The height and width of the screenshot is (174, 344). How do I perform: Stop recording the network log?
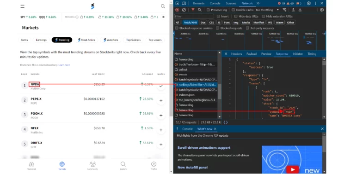177,10
